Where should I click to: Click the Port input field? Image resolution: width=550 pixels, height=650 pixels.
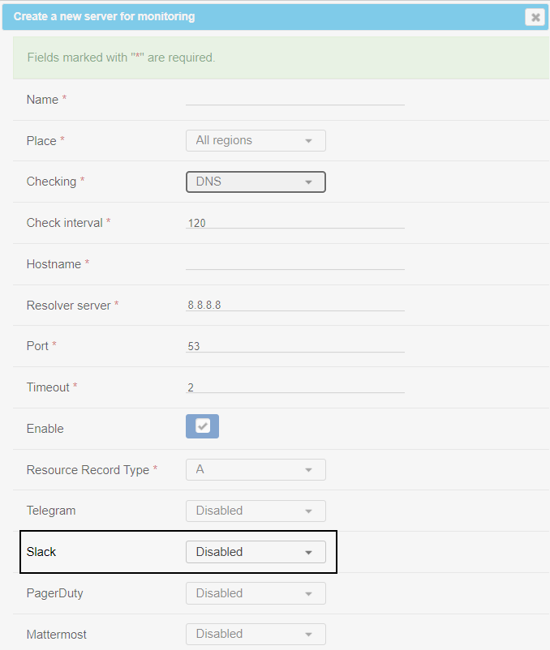pos(295,346)
